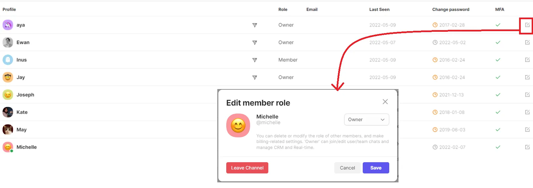Click Michelle's emoji avatar in the dialog
The image size is (533, 188).
pos(238,125)
